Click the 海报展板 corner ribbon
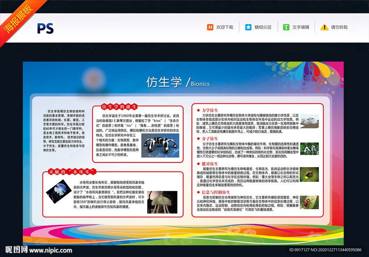The image size is (369, 257). [19, 19]
